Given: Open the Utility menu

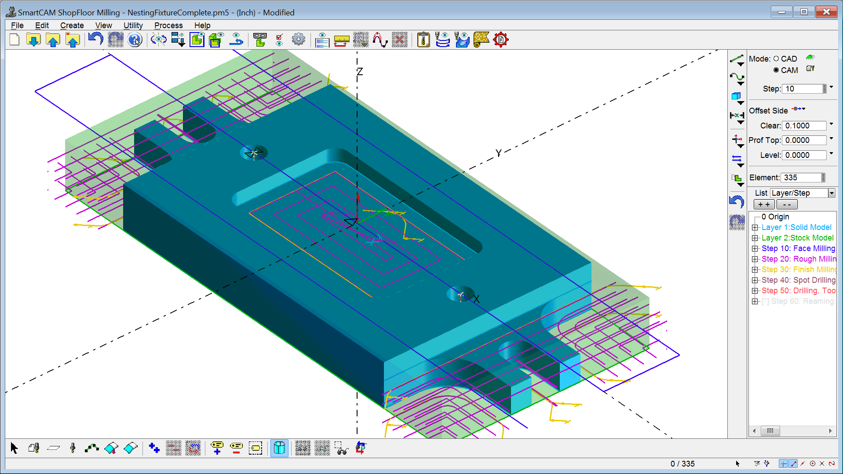Looking at the screenshot, I should 133,26.
